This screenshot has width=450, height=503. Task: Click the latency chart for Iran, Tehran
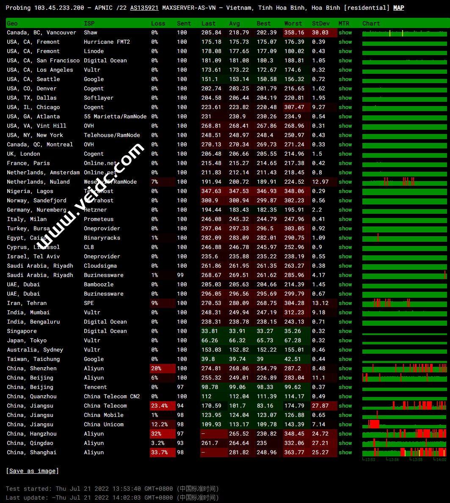click(405, 303)
